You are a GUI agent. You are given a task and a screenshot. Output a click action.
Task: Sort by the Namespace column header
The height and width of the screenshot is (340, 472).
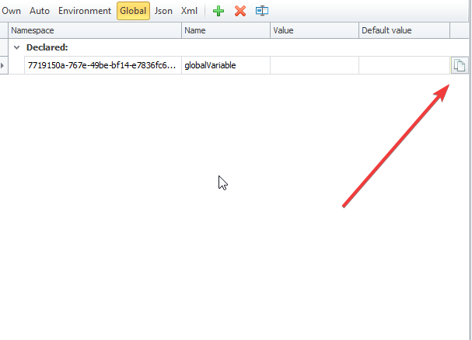click(x=95, y=30)
